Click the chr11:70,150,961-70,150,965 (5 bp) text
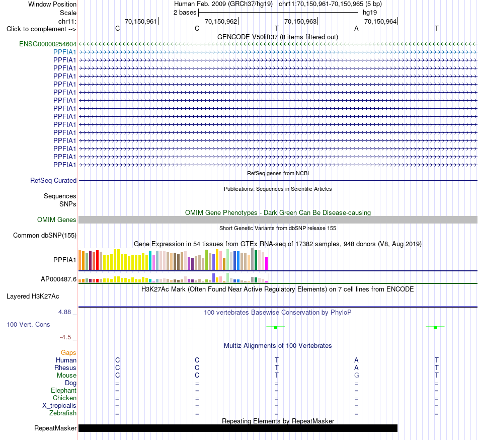Image resolution: width=478 pixels, height=440 pixels. [330, 4]
